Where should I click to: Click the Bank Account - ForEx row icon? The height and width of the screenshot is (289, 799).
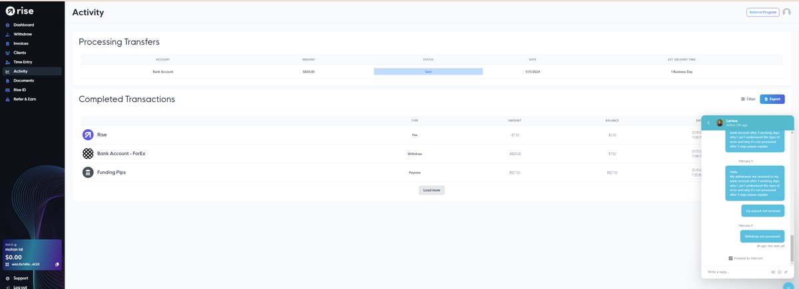(88, 154)
